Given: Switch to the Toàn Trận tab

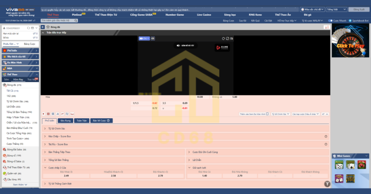Looking at the screenshot, I should point(82,120).
